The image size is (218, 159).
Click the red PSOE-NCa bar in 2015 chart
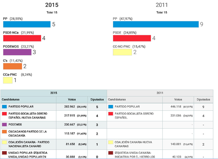tap(22, 38)
